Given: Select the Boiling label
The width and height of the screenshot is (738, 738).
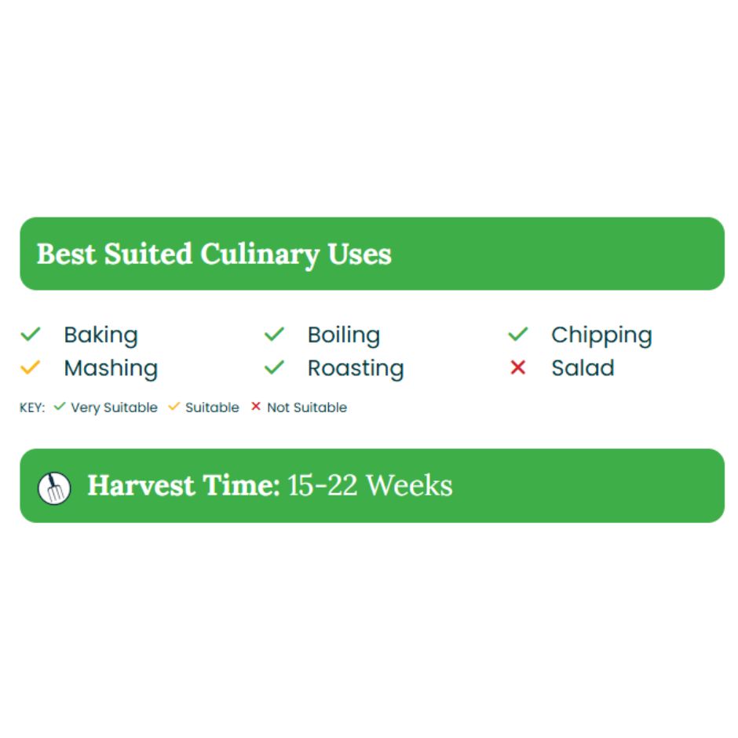Looking at the screenshot, I should 344,335.
